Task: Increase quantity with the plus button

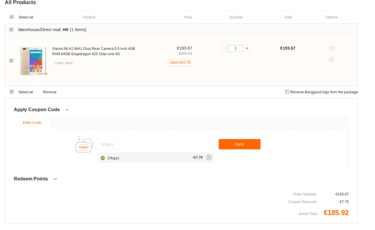Action: (x=247, y=48)
